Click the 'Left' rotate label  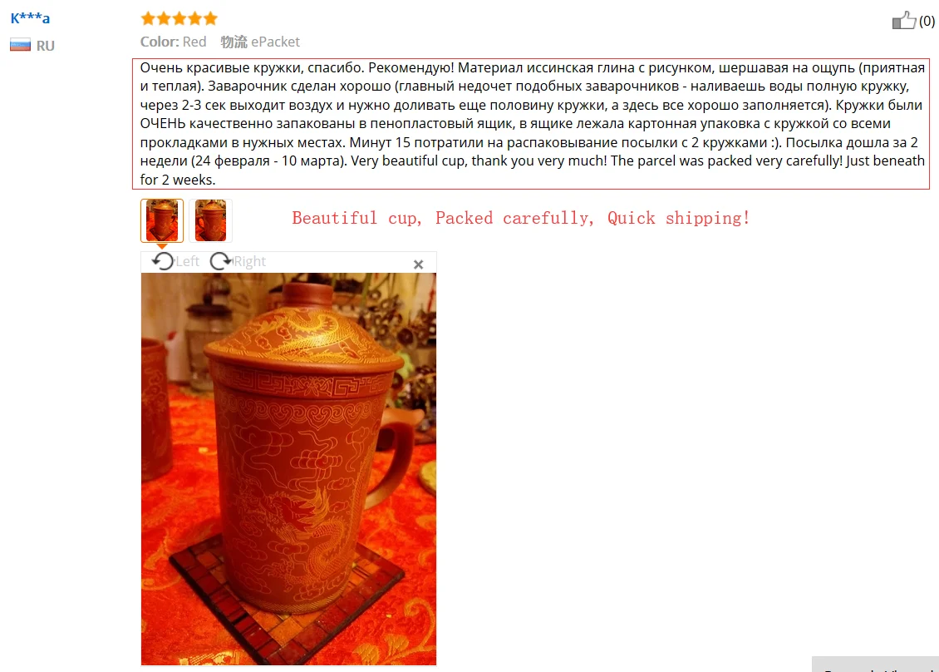[187, 261]
